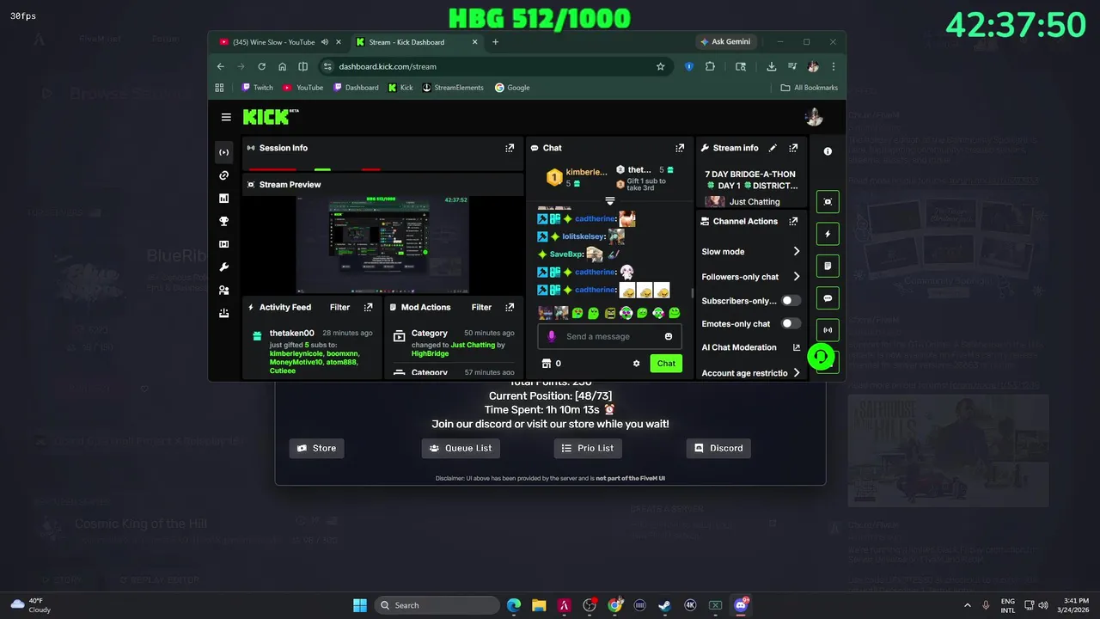Open a new browser tab
Viewport: 1100px width, 619px height.
click(495, 42)
